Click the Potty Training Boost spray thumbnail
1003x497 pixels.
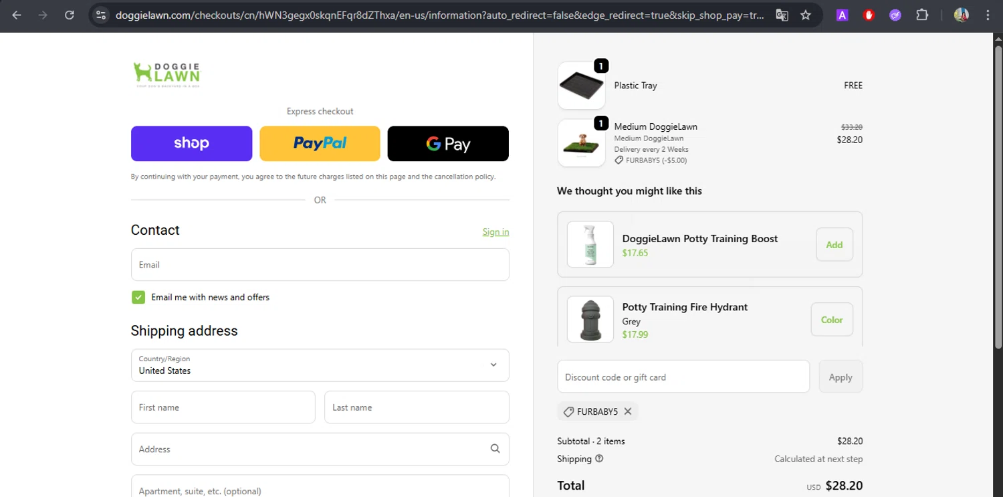click(x=590, y=244)
